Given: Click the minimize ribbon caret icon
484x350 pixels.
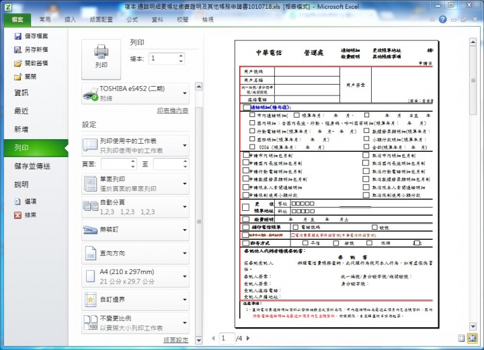Looking at the screenshot, I should pyautogui.click(x=432, y=19).
